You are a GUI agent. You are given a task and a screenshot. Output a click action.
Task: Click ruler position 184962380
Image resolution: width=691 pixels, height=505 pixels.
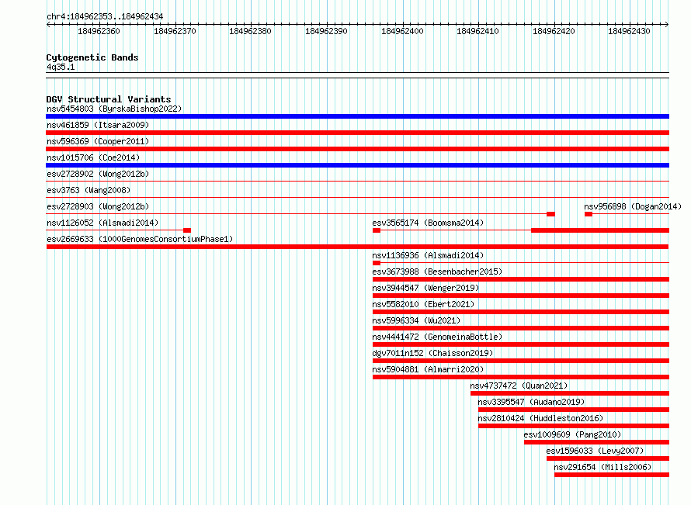pyautogui.click(x=250, y=31)
